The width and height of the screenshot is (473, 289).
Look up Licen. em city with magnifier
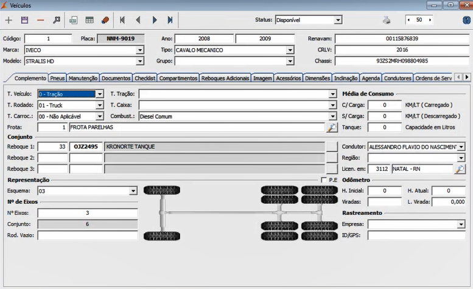[460, 169]
